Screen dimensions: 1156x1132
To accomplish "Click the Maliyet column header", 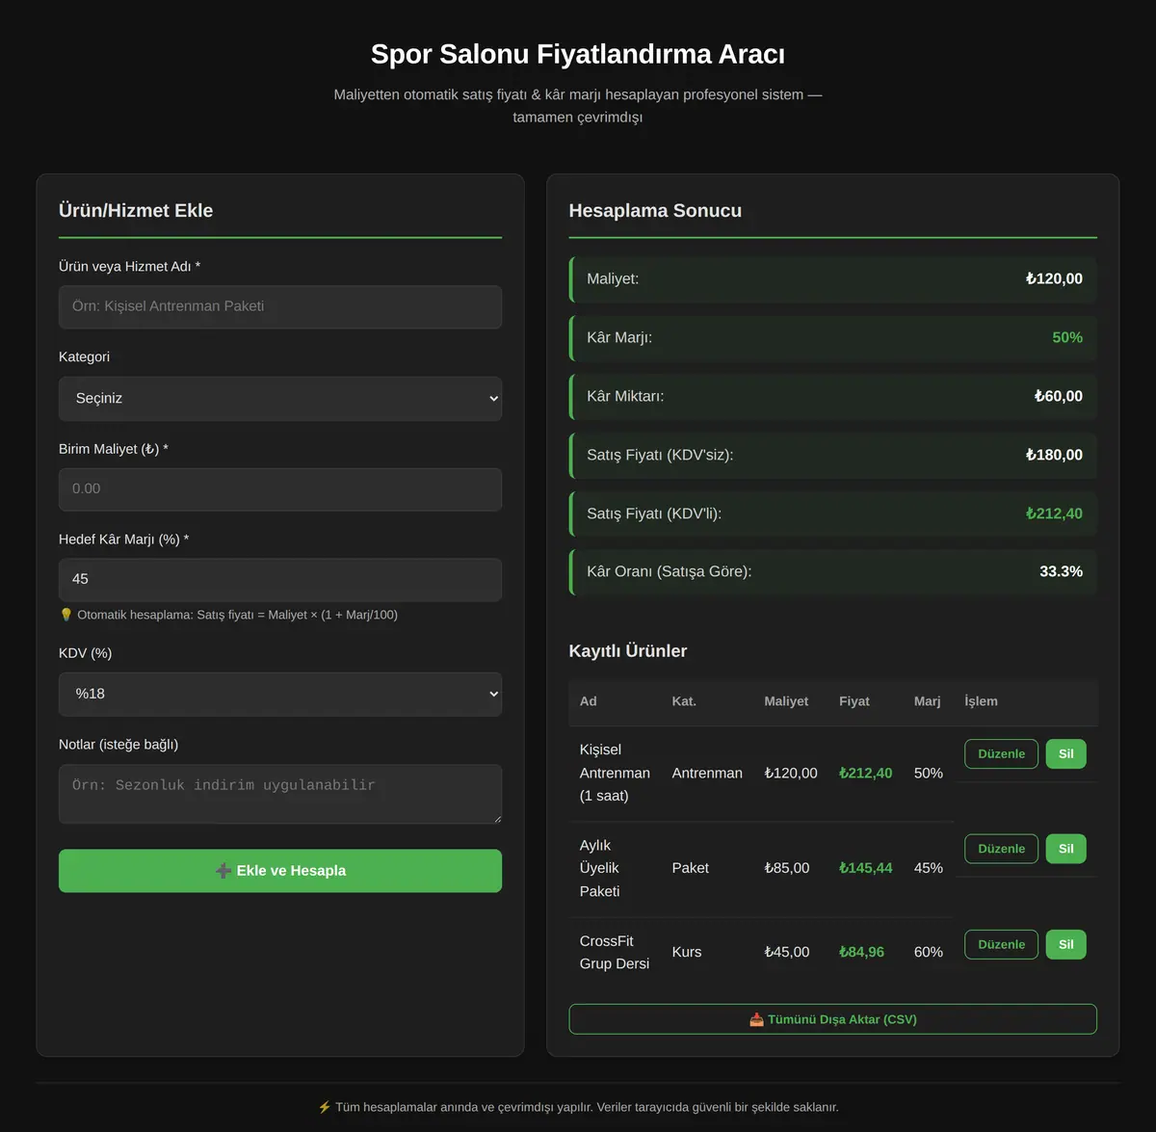I will [x=786, y=701].
